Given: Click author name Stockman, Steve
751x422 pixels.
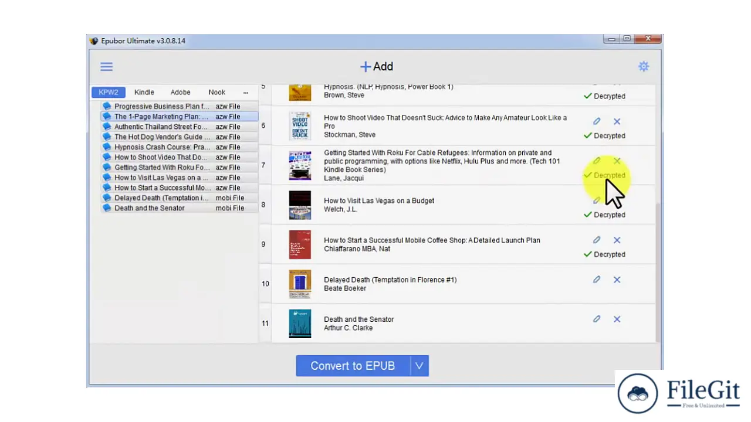Looking at the screenshot, I should click(x=350, y=135).
